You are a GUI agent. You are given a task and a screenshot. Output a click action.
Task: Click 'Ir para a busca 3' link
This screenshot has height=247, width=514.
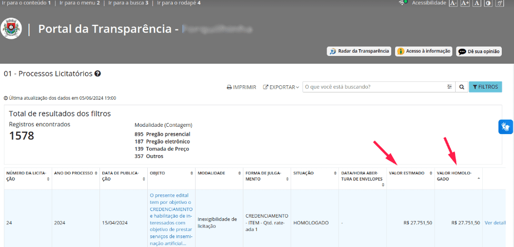point(128,3)
